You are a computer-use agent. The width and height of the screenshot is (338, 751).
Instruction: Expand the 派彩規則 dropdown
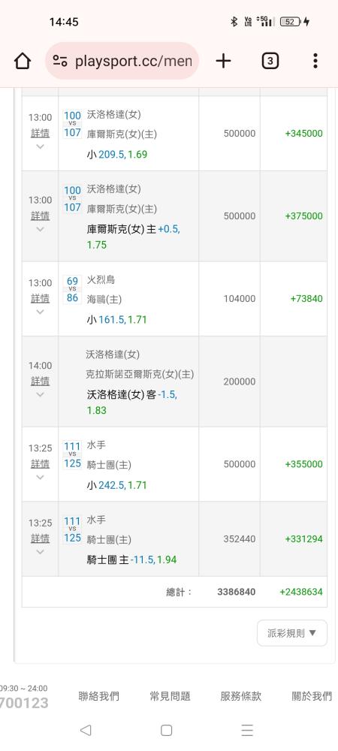click(x=292, y=632)
